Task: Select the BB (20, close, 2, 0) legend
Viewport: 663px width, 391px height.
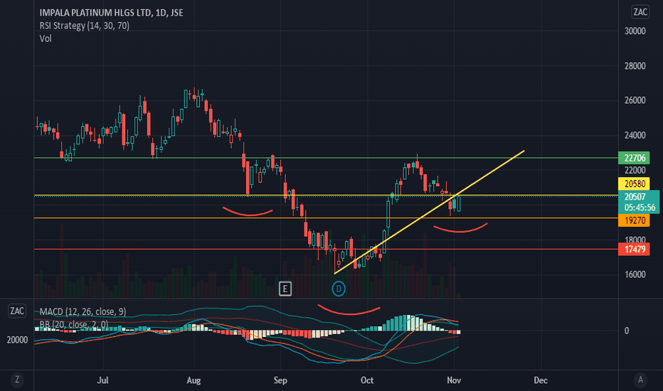Action: pyautogui.click(x=73, y=324)
